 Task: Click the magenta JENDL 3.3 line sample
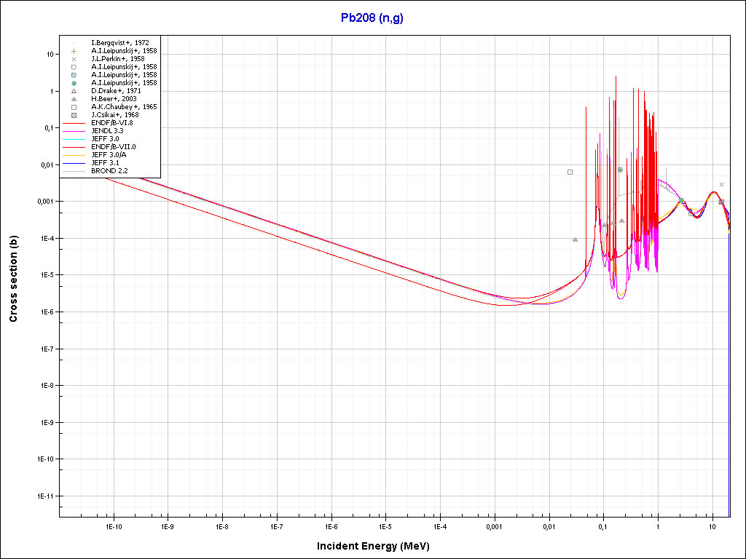74,131
